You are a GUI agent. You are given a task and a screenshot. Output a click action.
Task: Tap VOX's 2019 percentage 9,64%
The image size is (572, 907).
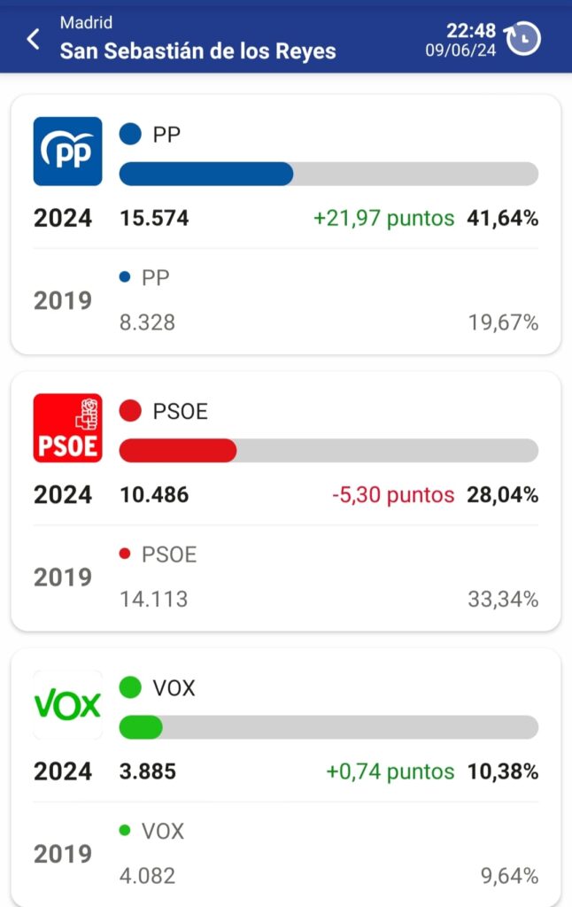509,876
